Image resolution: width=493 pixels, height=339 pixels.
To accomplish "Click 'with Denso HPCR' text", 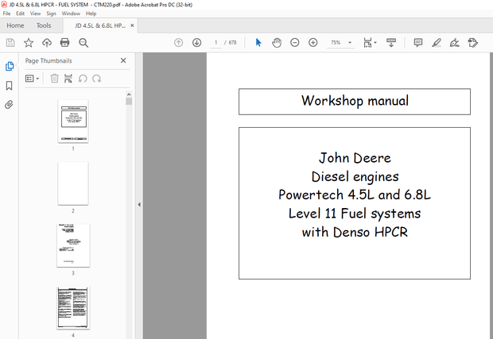I will click(x=355, y=232).
